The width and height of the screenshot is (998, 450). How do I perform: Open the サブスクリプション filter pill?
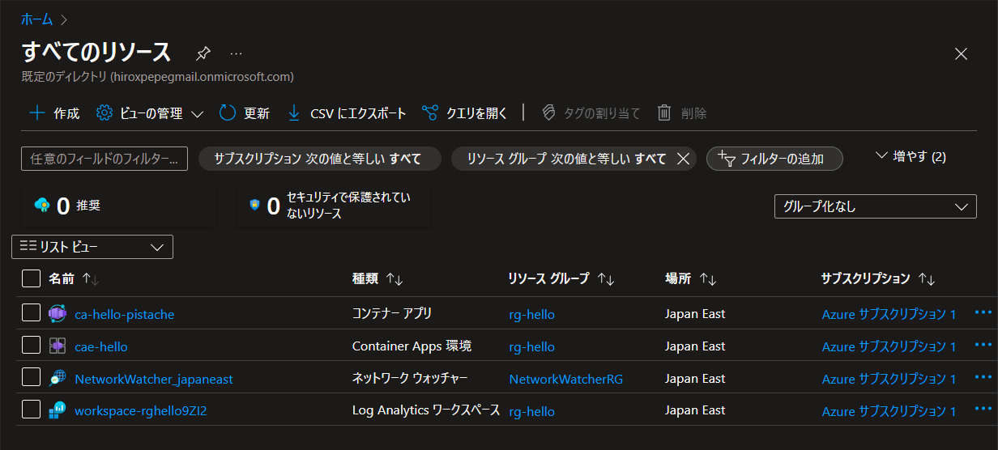coord(319,159)
